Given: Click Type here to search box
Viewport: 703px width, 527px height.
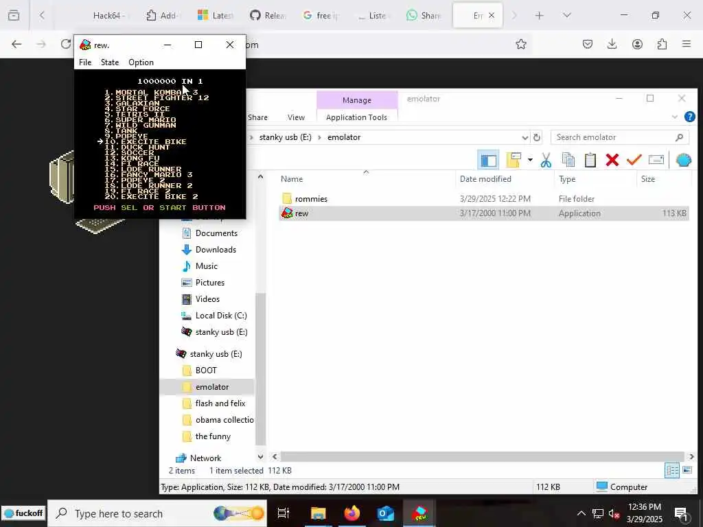Looking at the screenshot, I should [157, 513].
